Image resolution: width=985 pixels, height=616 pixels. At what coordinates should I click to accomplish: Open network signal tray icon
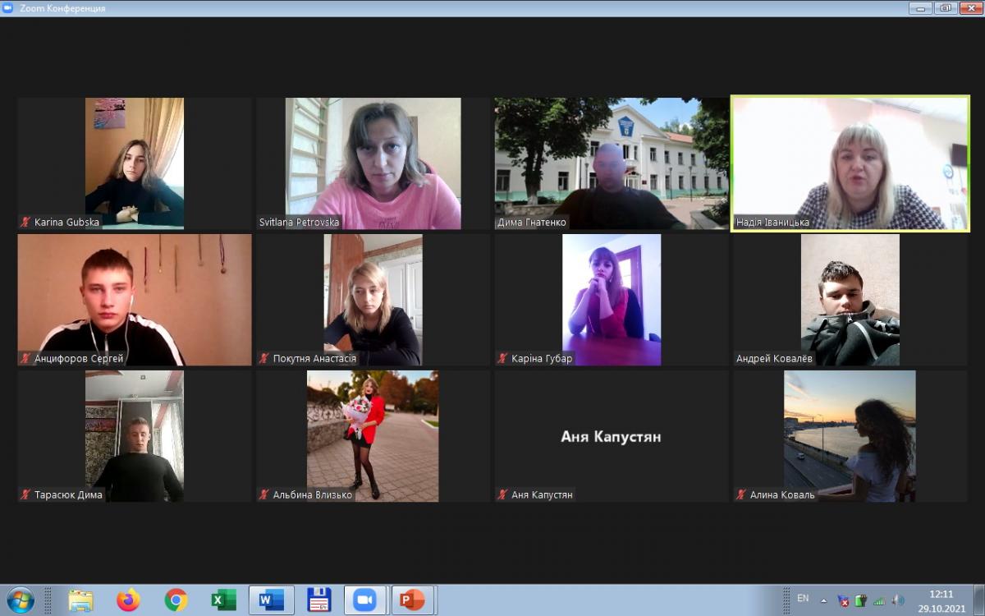tap(879, 600)
